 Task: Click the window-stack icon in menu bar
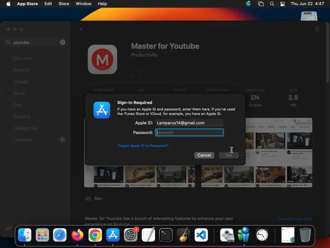(261, 4)
